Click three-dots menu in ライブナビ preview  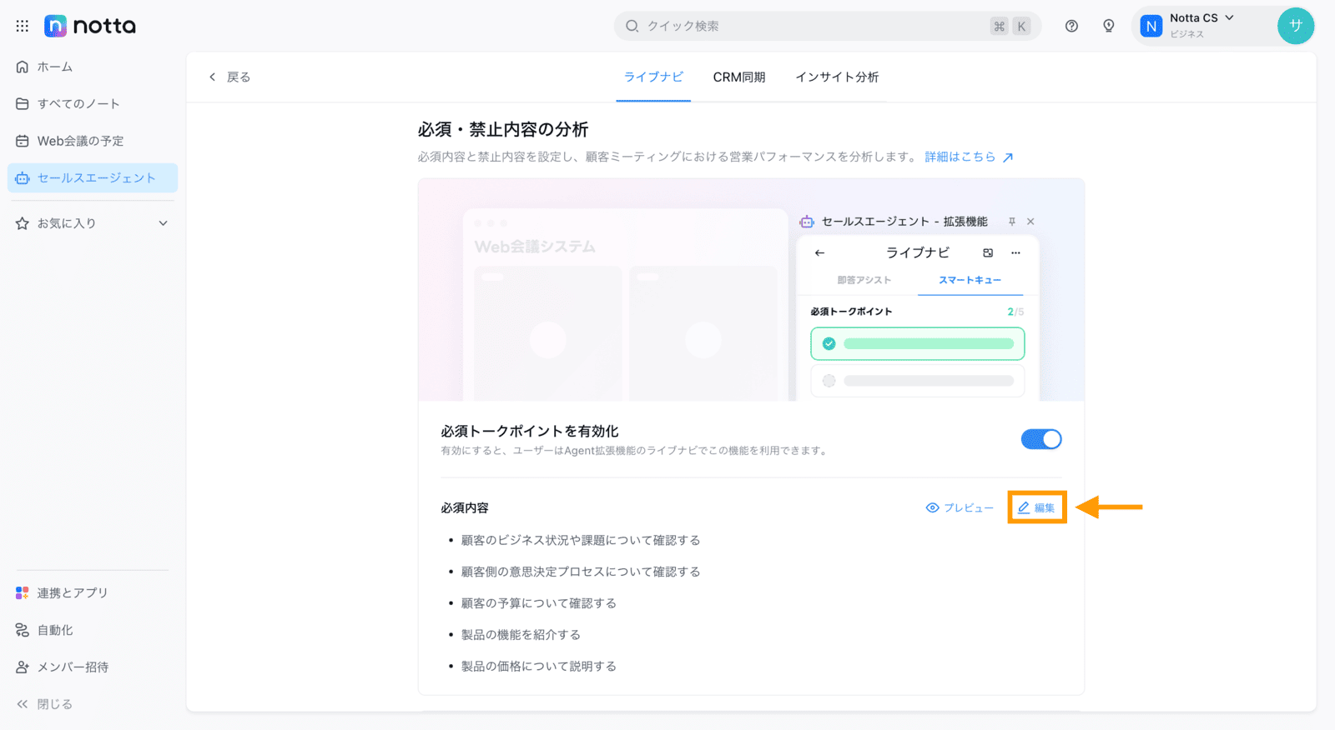click(x=1015, y=252)
